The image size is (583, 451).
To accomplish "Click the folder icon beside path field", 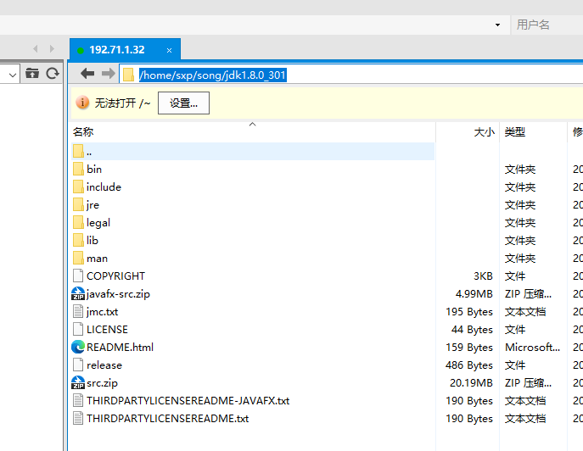I will click(128, 75).
